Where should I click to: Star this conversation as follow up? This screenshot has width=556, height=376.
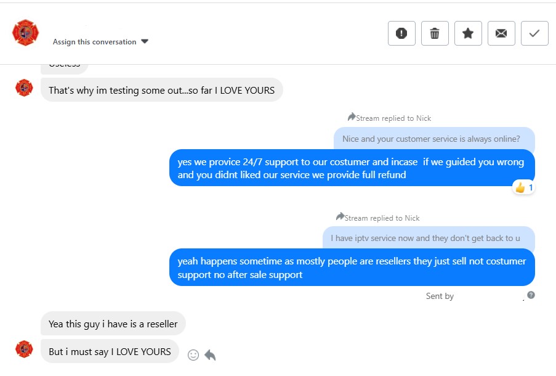coord(468,33)
